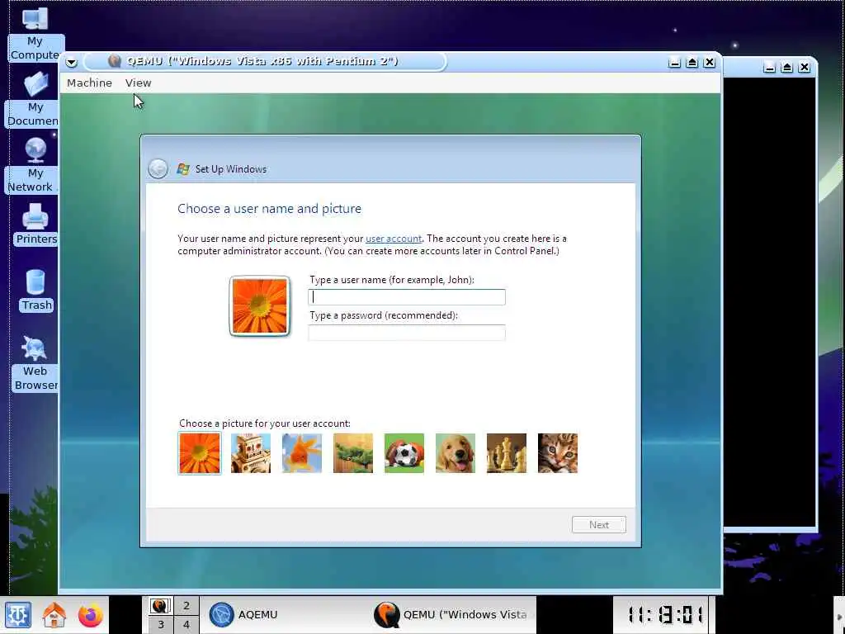Image resolution: width=845 pixels, height=634 pixels.
Task: Open Trash desktop icon
Action: point(36,290)
